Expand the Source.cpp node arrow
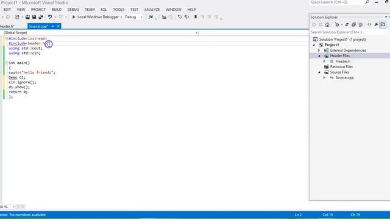390x219 pixels. pos(324,78)
